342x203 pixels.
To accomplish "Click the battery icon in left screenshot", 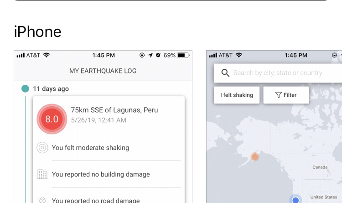I will point(183,55).
